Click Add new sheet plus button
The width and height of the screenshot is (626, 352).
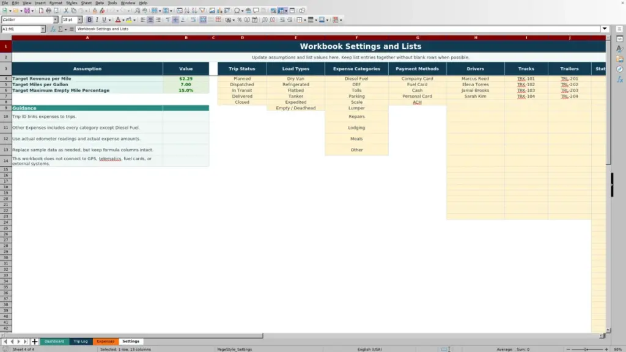[x=34, y=341]
